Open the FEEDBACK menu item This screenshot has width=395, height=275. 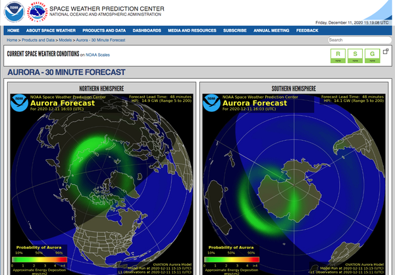pyautogui.click(x=307, y=30)
